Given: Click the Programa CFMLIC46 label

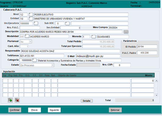Looking at the screenshot, I should (x=11, y=2).
